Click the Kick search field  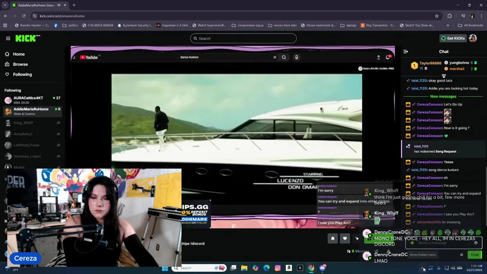pos(243,38)
